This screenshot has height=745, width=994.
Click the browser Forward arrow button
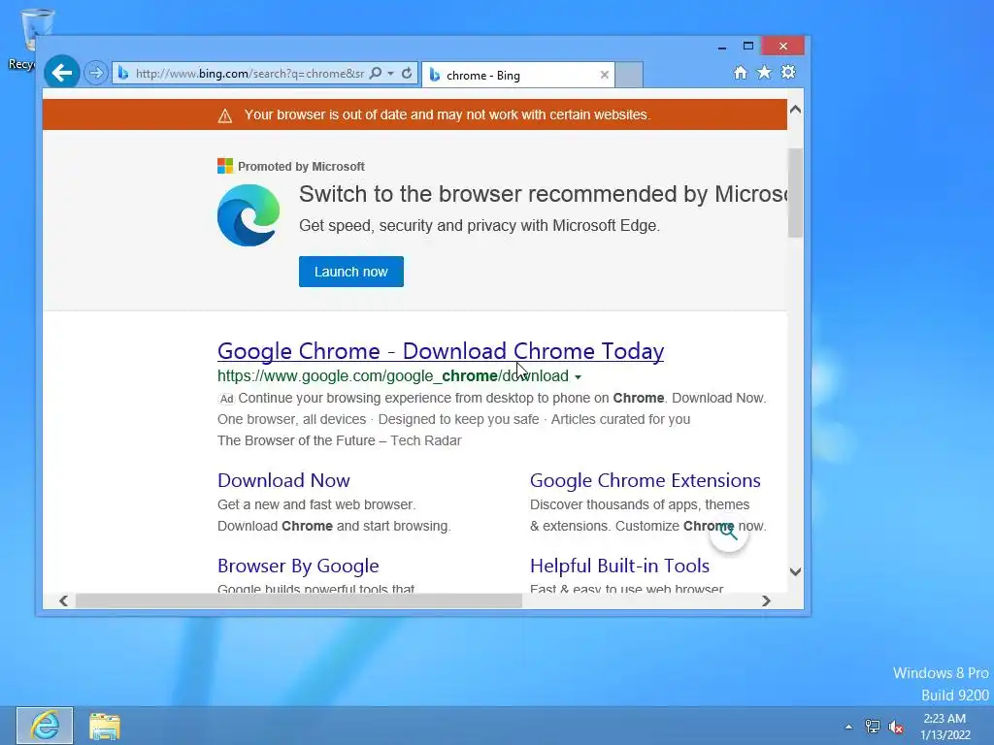click(96, 73)
